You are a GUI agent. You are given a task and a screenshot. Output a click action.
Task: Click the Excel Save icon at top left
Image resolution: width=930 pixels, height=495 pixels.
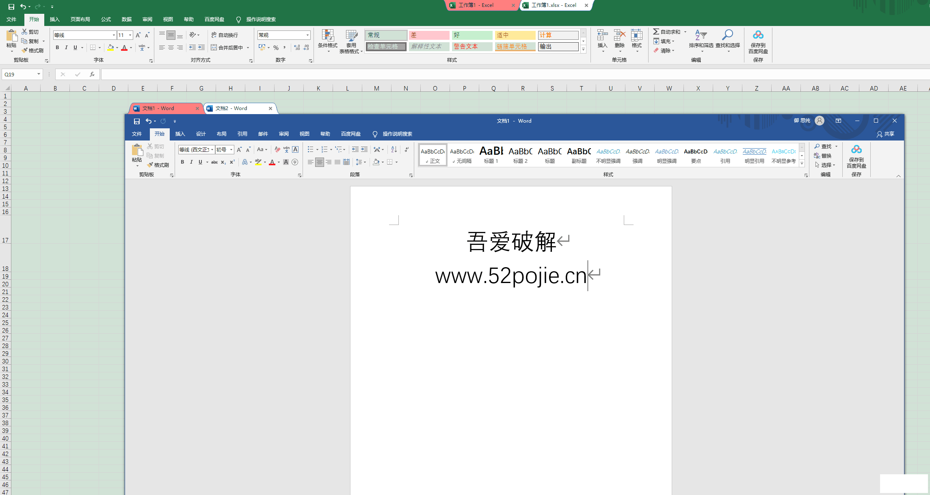coord(11,6)
